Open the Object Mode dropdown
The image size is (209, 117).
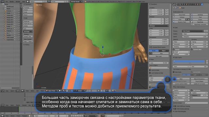(52, 91)
